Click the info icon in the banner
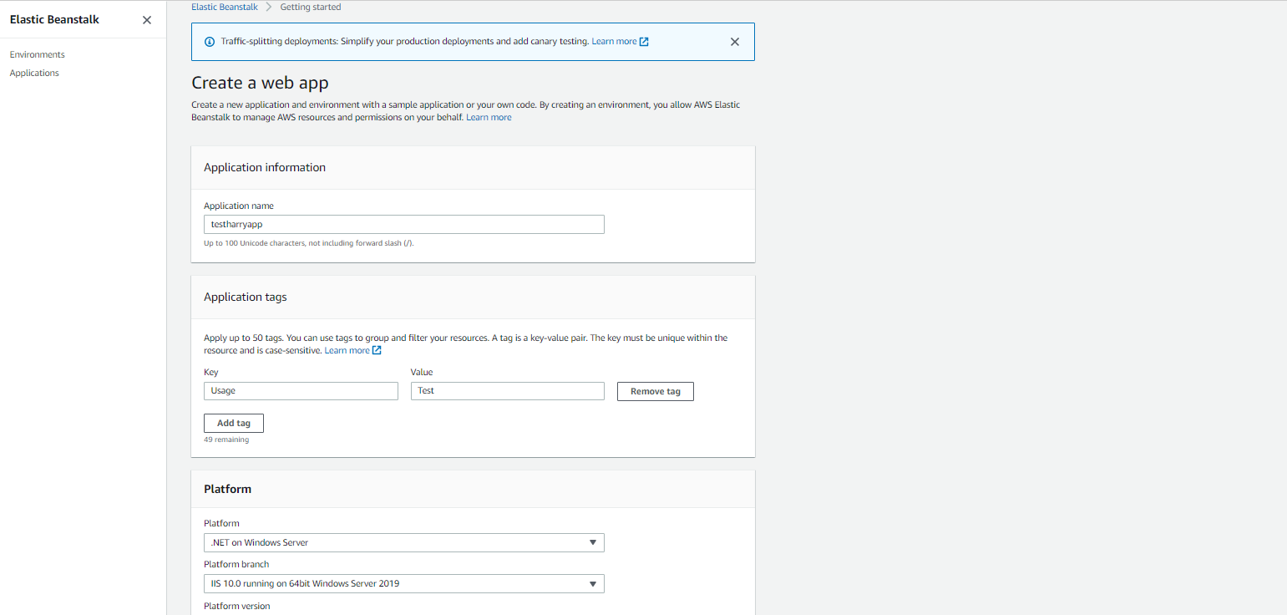1287x615 pixels. 210,42
